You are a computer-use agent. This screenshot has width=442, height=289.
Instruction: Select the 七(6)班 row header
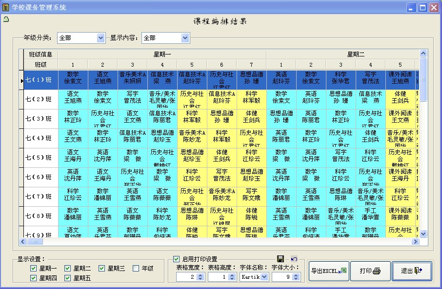[40, 177]
